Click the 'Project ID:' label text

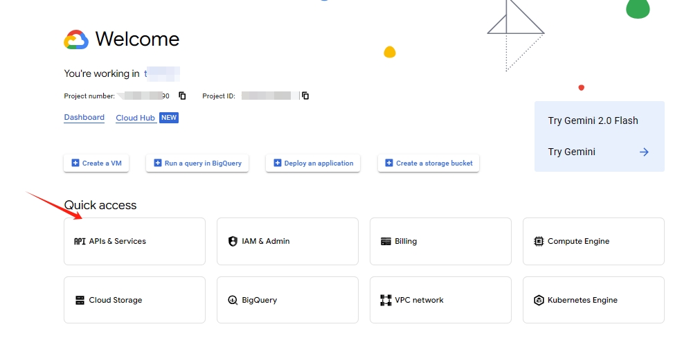pos(219,96)
